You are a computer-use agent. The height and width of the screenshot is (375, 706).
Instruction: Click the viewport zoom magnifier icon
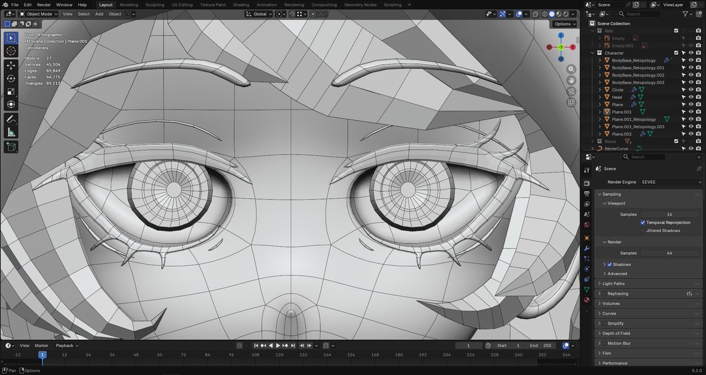571,69
